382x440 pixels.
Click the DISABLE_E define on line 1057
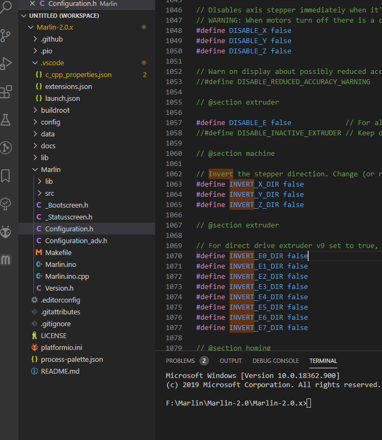248,122
